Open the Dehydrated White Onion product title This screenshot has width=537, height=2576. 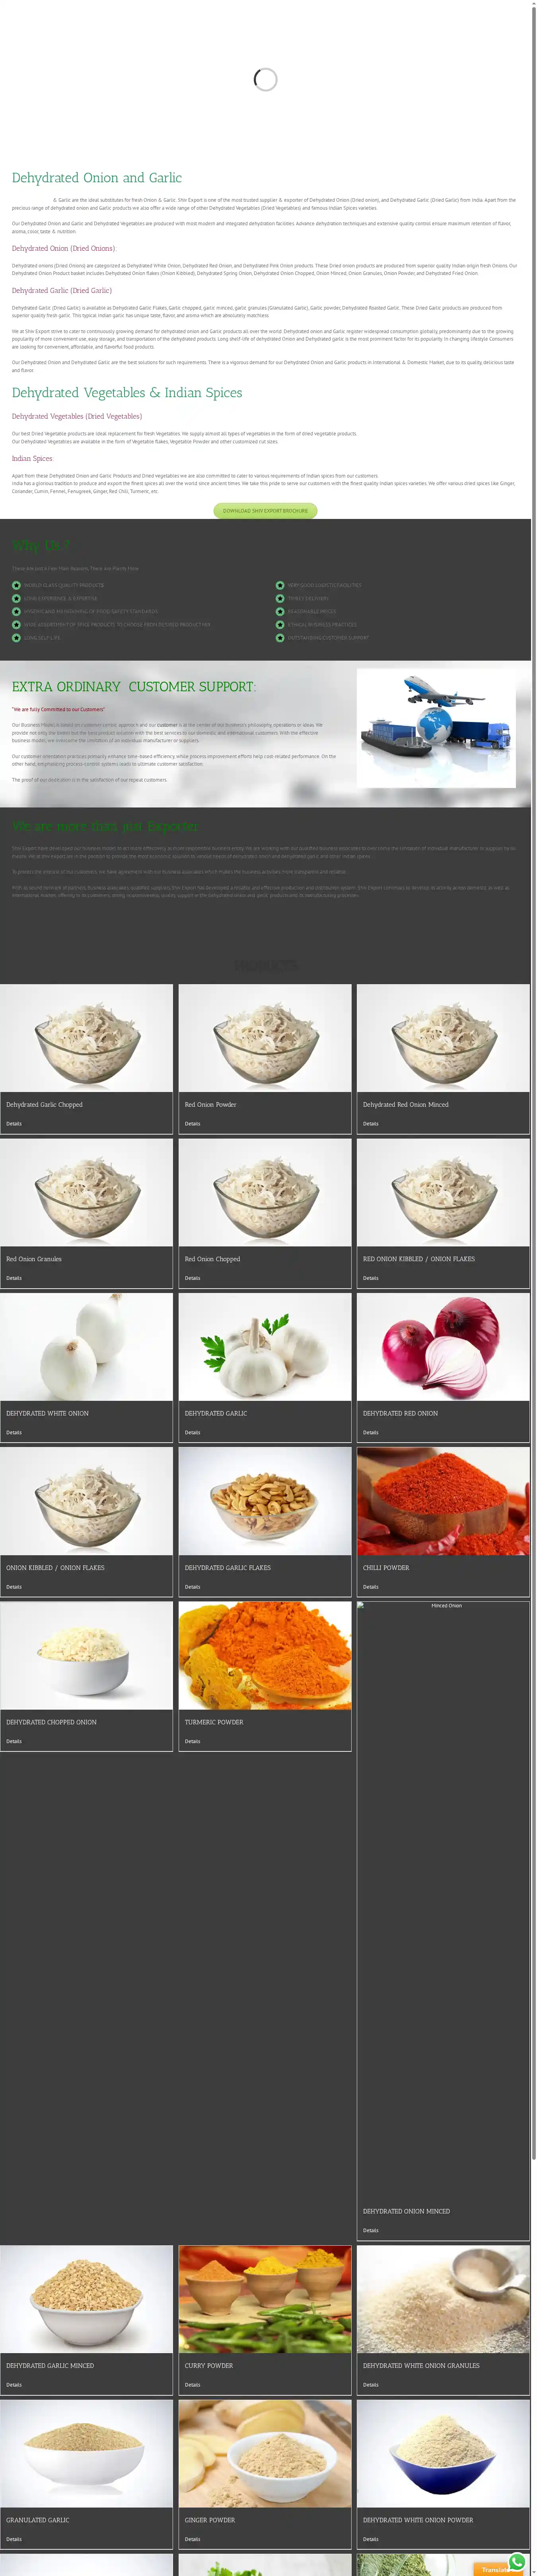[x=47, y=1413]
